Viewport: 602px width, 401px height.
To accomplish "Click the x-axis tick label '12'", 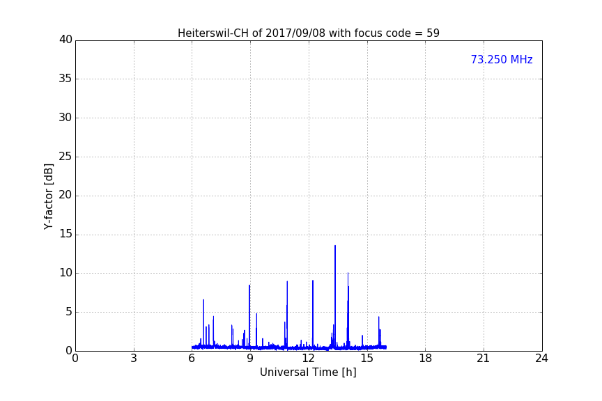I will (308, 359).
